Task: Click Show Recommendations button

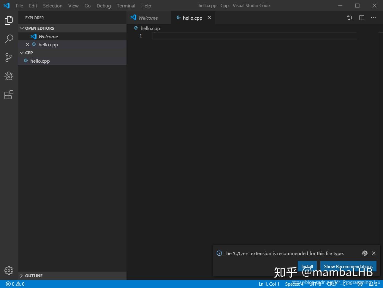Action: click(348, 266)
